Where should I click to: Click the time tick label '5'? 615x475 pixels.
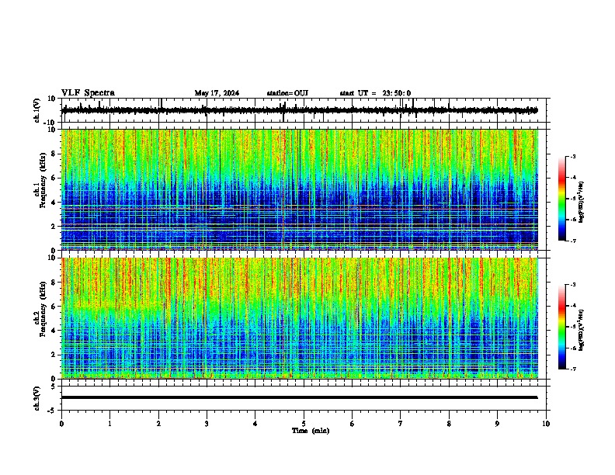click(304, 424)
